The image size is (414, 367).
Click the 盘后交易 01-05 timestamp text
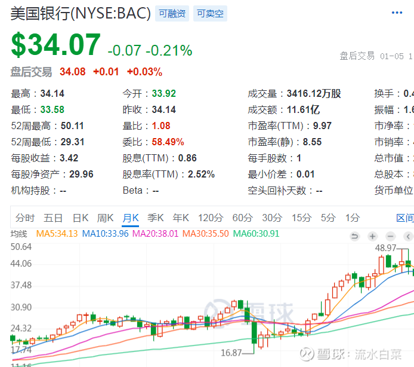pyautogui.click(x=376, y=56)
